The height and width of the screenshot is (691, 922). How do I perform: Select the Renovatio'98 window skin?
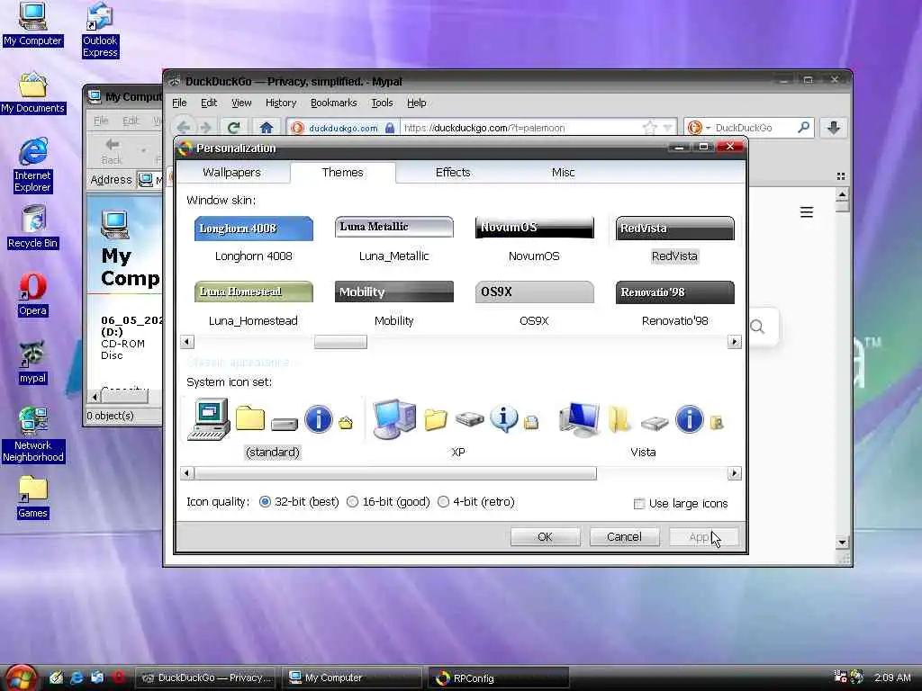pos(674,304)
